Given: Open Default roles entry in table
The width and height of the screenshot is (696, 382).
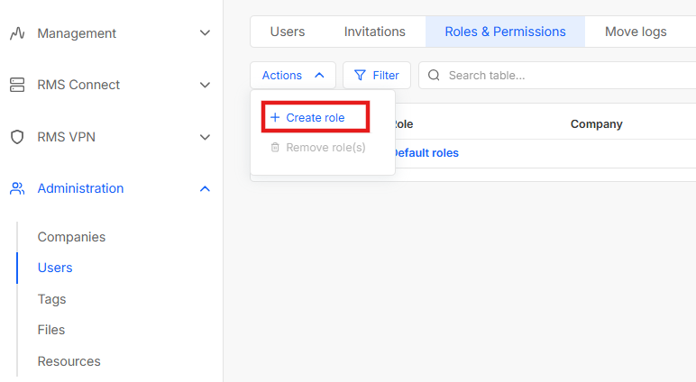Looking at the screenshot, I should pos(425,153).
